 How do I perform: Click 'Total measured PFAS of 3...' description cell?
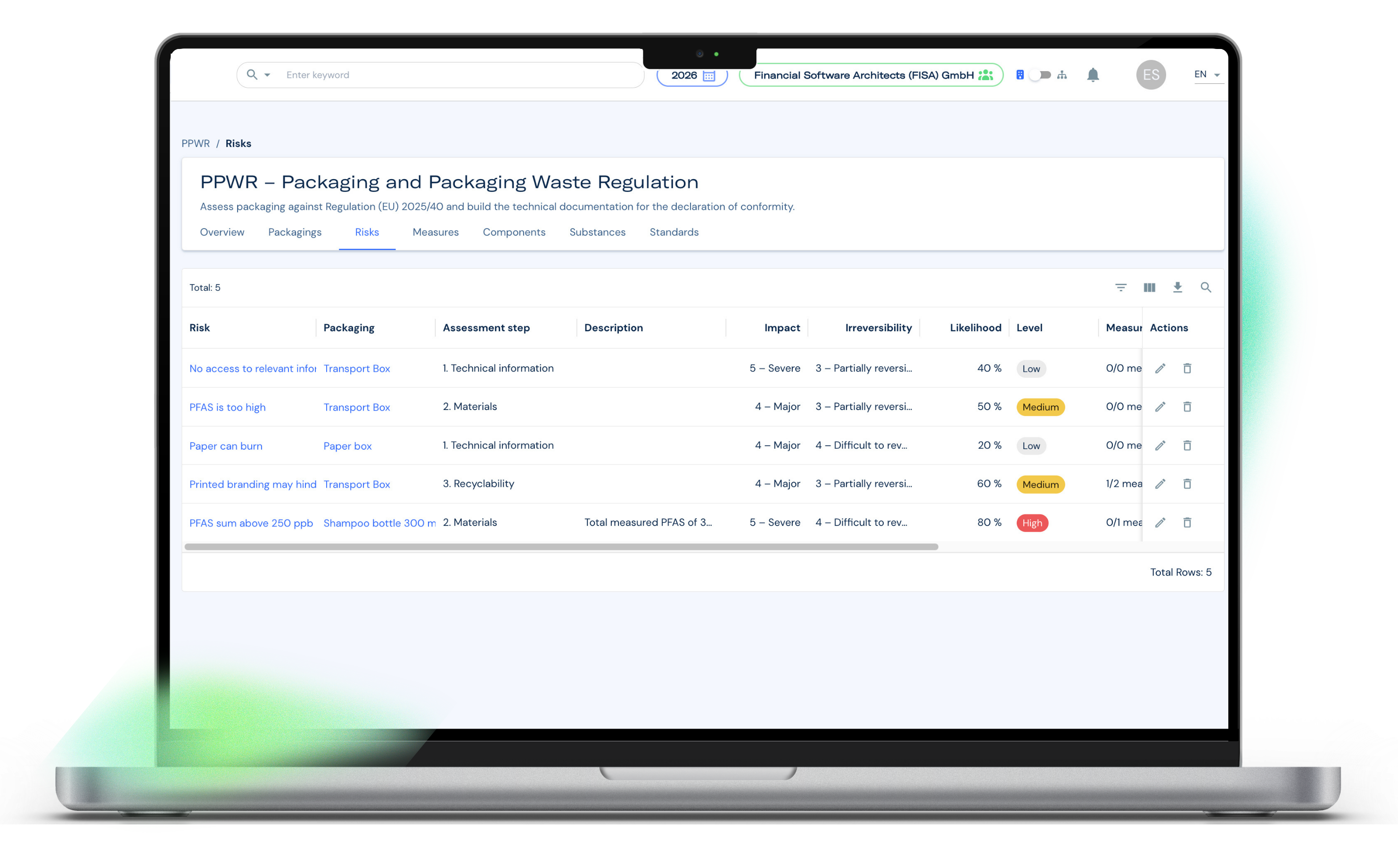coord(648,522)
